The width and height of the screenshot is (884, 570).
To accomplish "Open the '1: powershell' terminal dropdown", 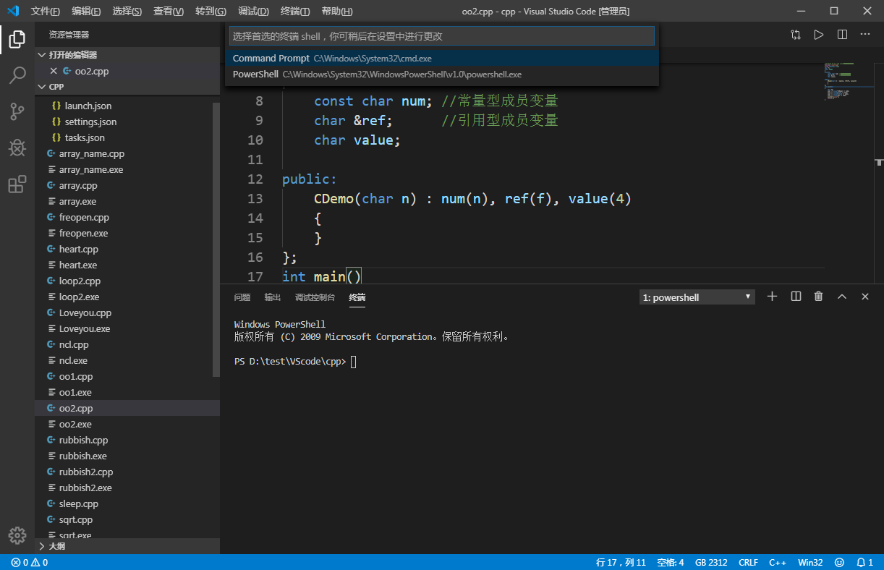I will (696, 296).
